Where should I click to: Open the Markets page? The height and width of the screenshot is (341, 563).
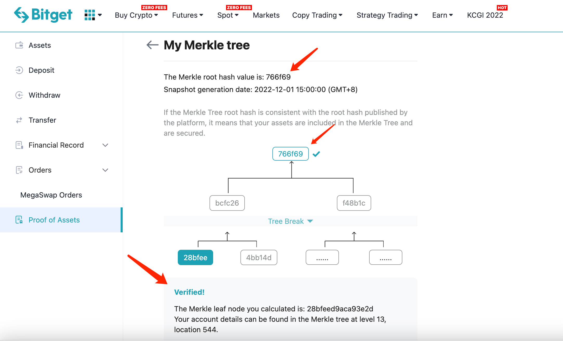click(x=266, y=15)
